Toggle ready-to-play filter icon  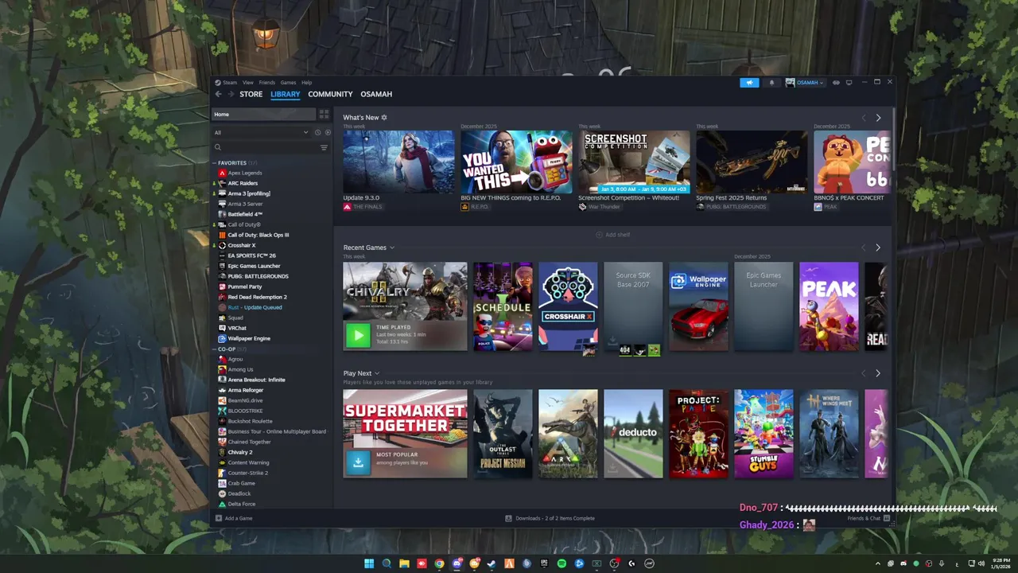(x=328, y=132)
